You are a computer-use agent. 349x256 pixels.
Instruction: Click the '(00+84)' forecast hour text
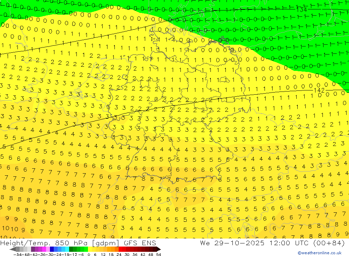coord(329,243)
